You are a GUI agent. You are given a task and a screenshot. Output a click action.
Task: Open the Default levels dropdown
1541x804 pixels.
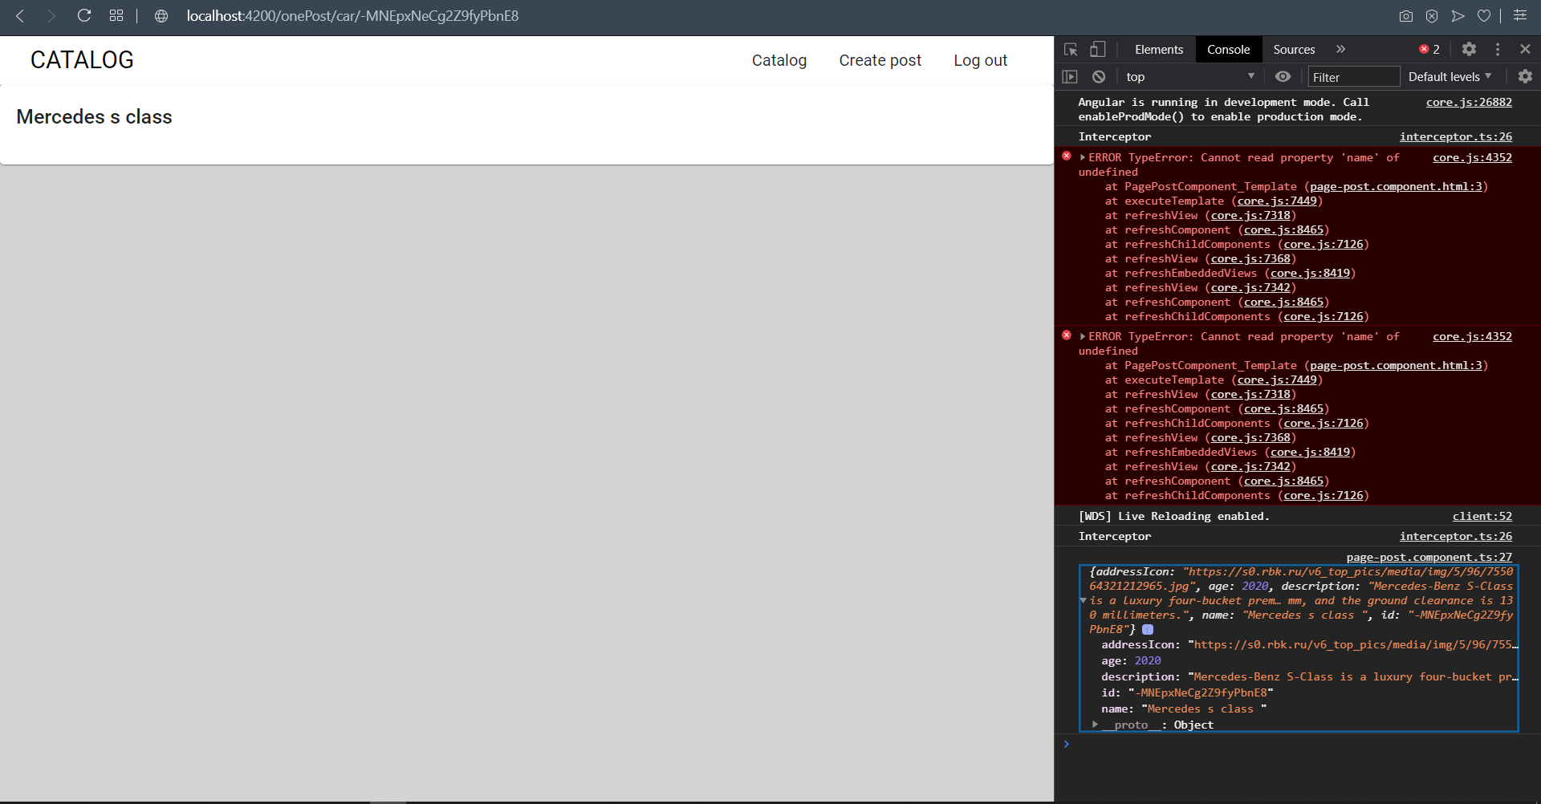click(x=1450, y=76)
